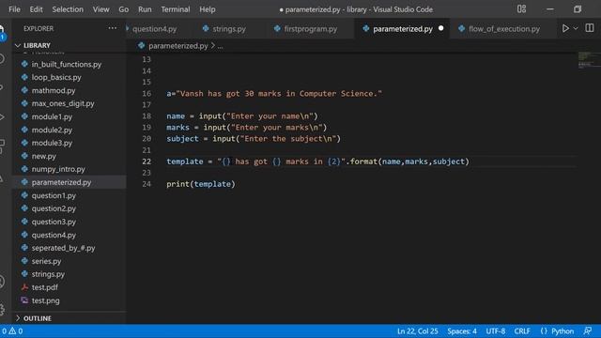Image resolution: width=601 pixels, height=338 pixels.
Task: Select parameterized.py in explorer
Action: 61,182
